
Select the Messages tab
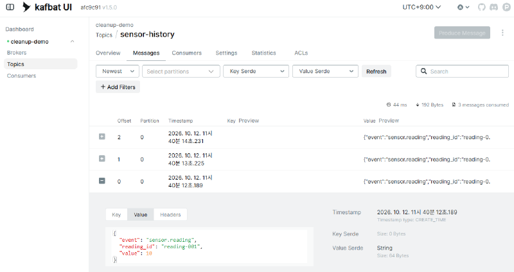(146, 53)
